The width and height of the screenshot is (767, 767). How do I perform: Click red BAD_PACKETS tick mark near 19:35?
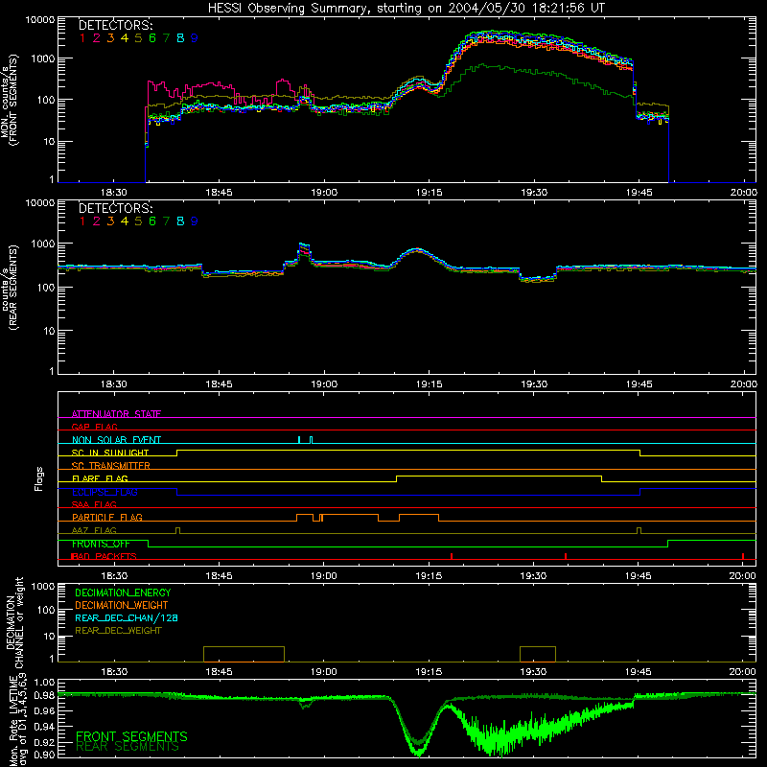coord(566,556)
